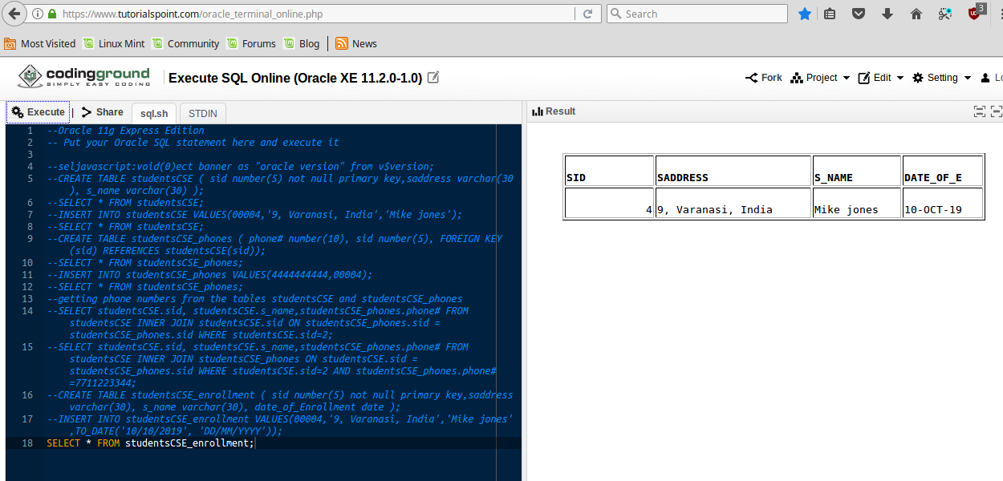The image size is (1003, 481).
Task: Select the sql.sh tab
Action: click(x=154, y=113)
